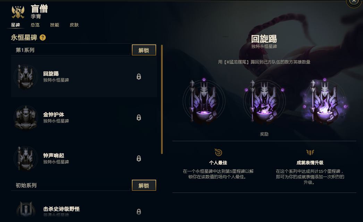363x222 pixels.
Task: Click the lock icon for 钟声响起
Action: [x=139, y=159]
